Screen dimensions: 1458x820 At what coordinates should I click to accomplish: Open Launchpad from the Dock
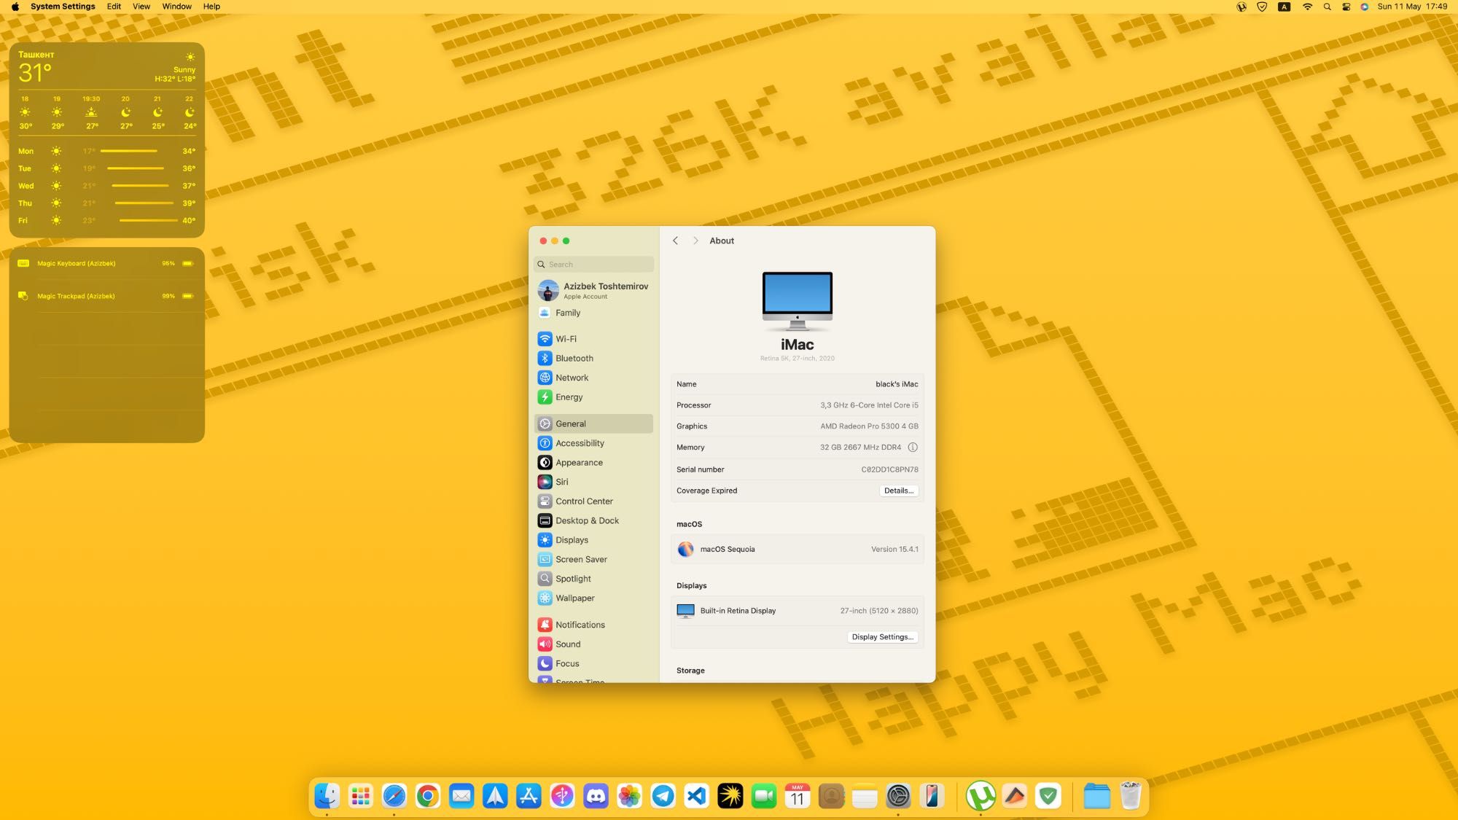pyautogui.click(x=360, y=796)
